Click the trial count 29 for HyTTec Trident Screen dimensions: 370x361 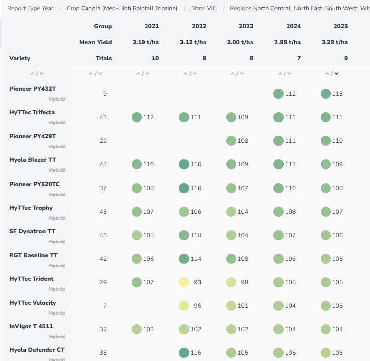click(103, 282)
